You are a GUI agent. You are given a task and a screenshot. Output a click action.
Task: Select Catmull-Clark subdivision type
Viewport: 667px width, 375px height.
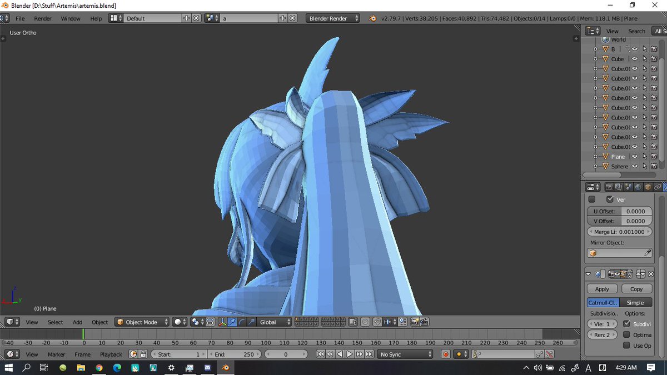pyautogui.click(x=603, y=303)
